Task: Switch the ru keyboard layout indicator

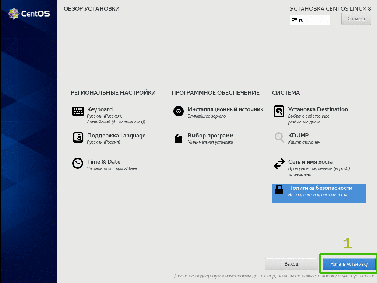Action: (x=310, y=20)
